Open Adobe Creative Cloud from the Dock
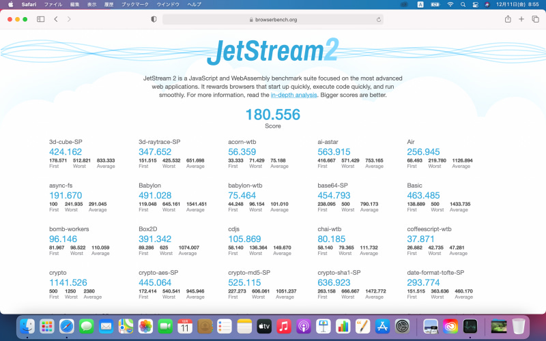 click(x=450, y=327)
